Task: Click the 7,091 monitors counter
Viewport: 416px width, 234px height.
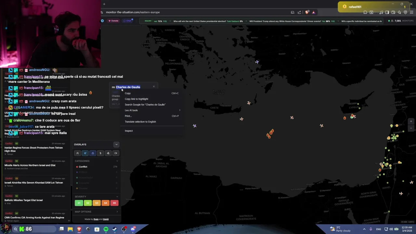Action: 401,21
